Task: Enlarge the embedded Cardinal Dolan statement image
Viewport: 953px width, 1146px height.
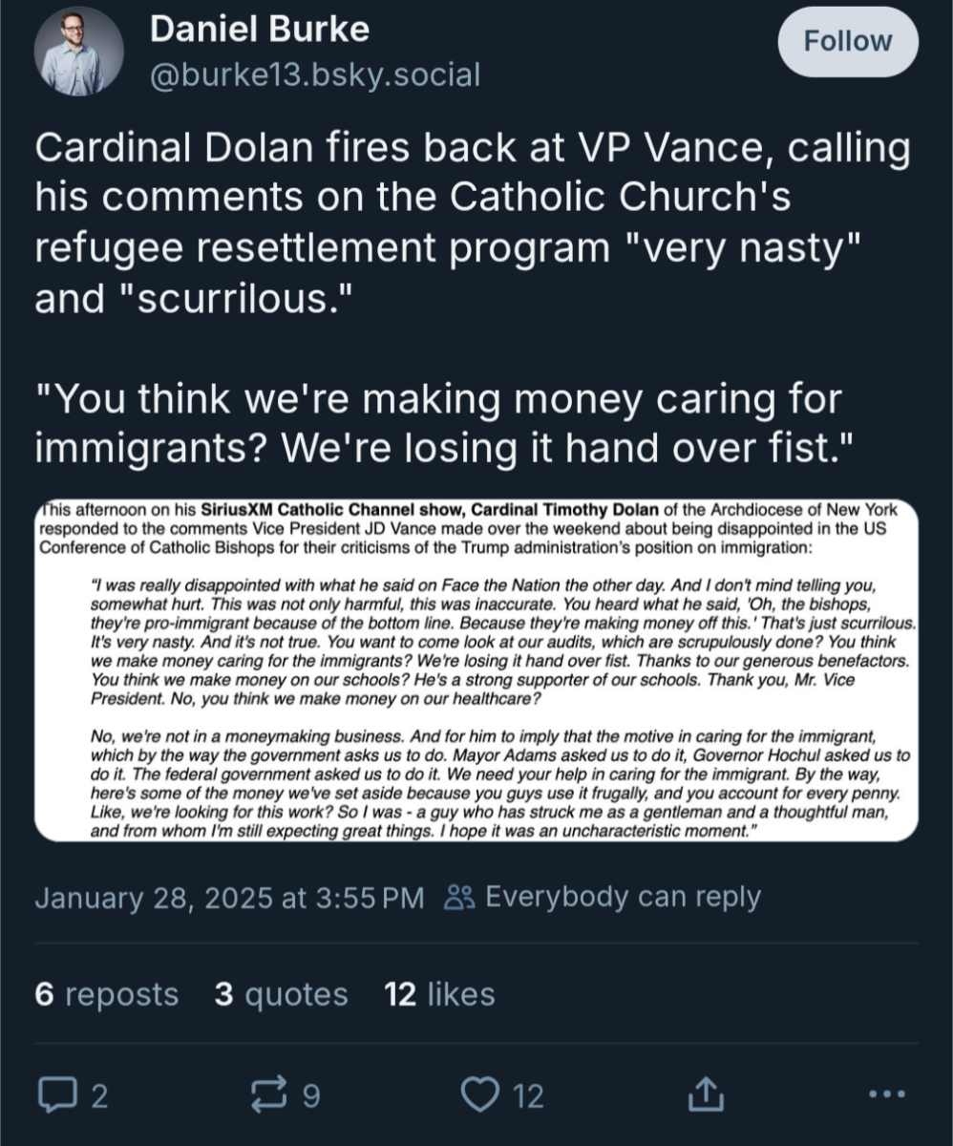Action: (476, 668)
